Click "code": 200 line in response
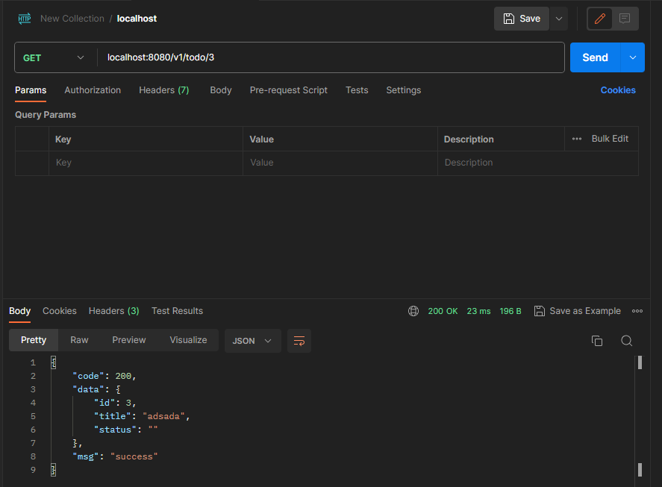 pyautogui.click(x=104, y=376)
